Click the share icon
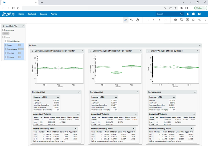The height and width of the screenshot is (161, 208). point(199,20)
